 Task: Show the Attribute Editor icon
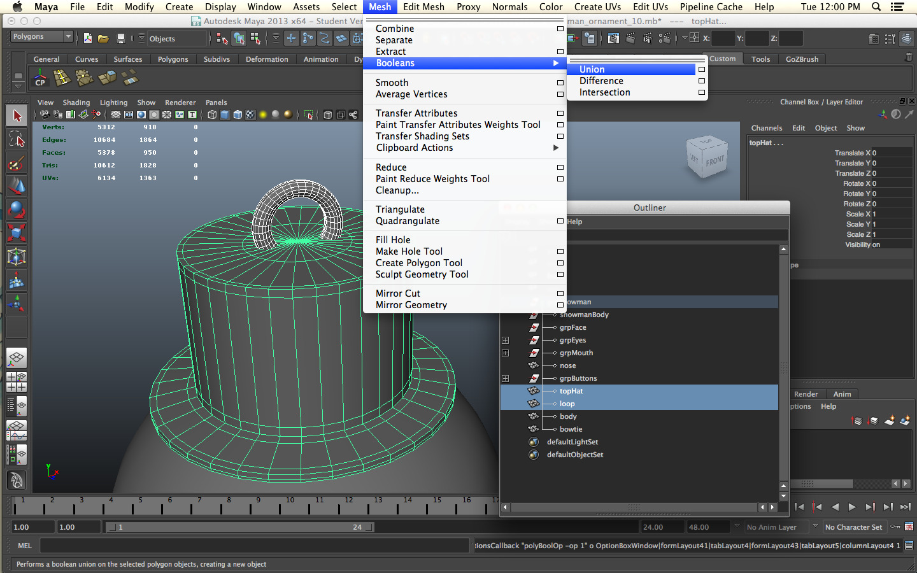tap(874, 39)
